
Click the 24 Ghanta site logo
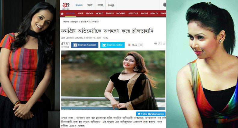point(66,5)
